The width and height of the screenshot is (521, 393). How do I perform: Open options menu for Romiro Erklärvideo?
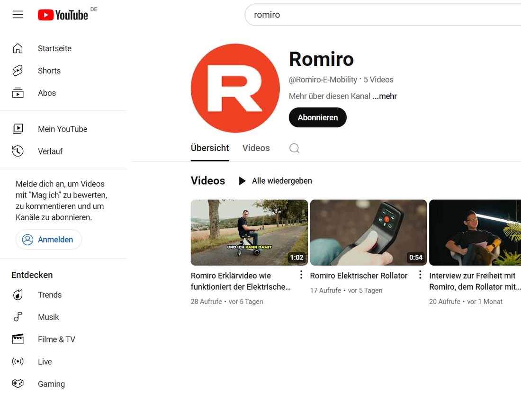click(x=301, y=275)
